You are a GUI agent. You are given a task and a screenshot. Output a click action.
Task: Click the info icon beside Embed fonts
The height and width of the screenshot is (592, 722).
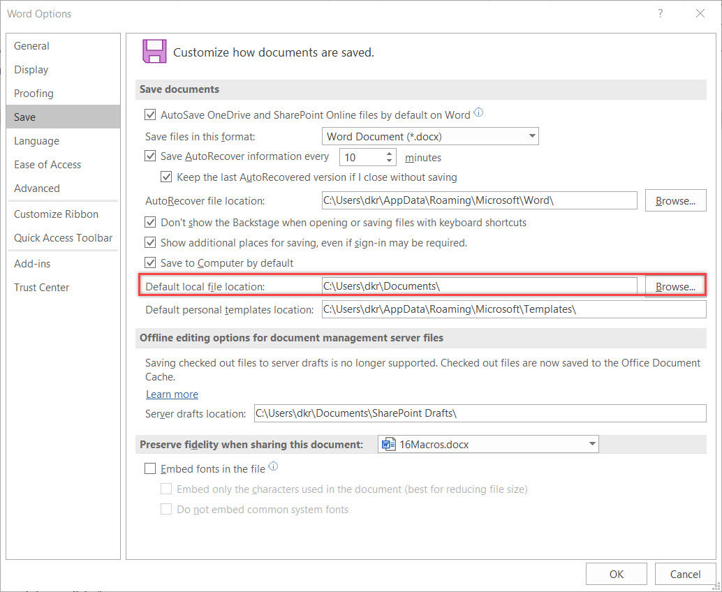pos(273,466)
